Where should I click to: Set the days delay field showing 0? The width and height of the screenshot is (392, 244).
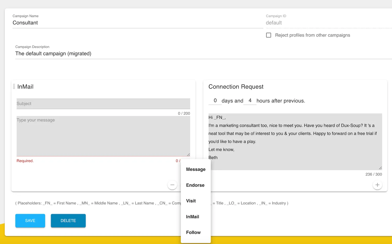215,101
